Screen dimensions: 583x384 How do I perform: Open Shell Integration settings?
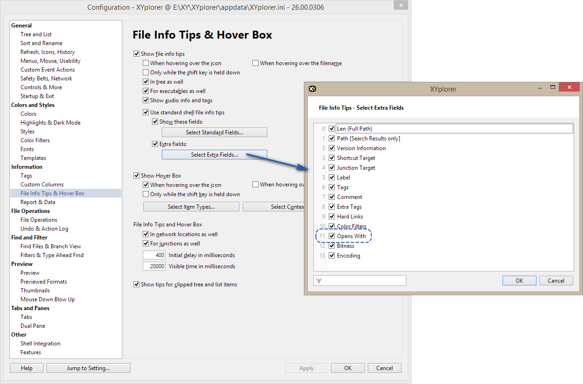point(40,344)
